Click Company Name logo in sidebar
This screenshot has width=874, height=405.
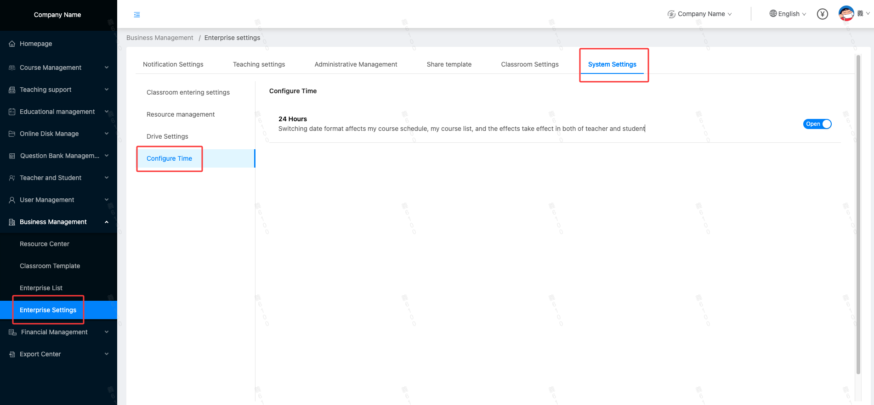pyautogui.click(x=57, y=15)
